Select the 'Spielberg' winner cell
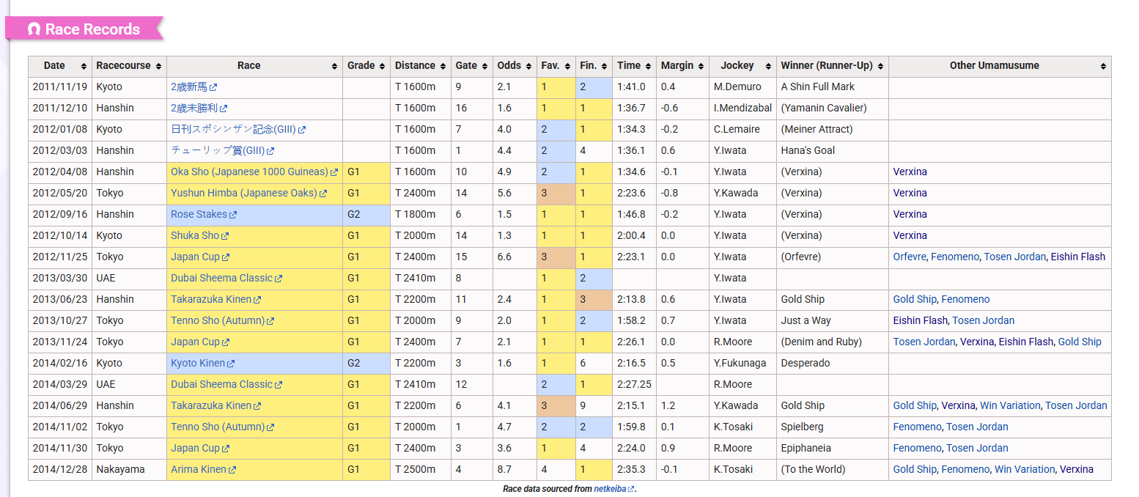1139x497 pixels. [x=832, y=427]
